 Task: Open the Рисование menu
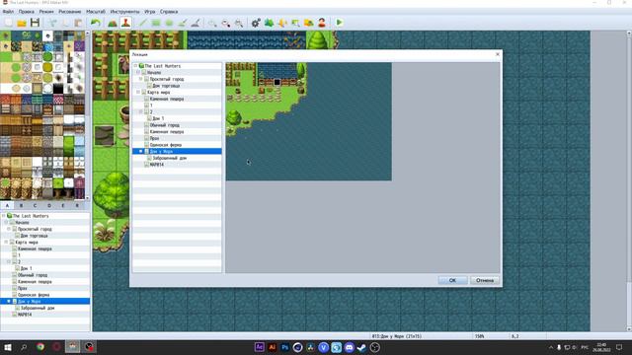(70, 12)
